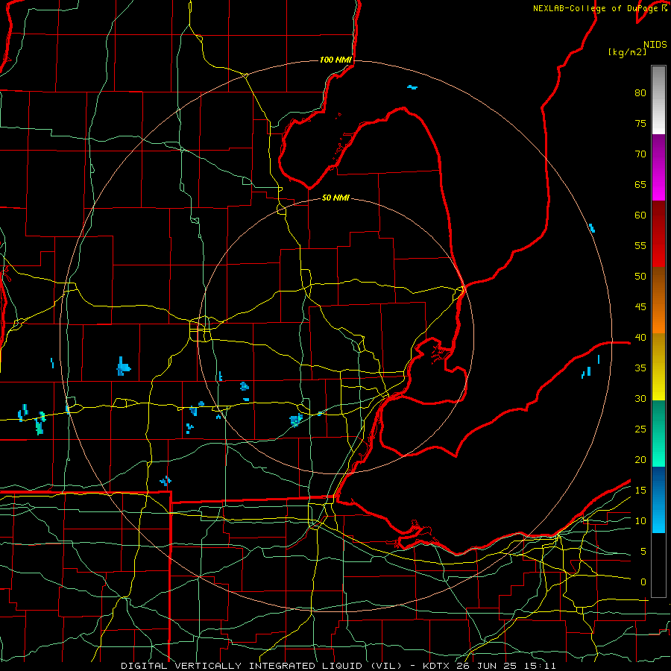671x671 pixels.
Task: Click the 50 NMI range ring label
Action: 335,198
